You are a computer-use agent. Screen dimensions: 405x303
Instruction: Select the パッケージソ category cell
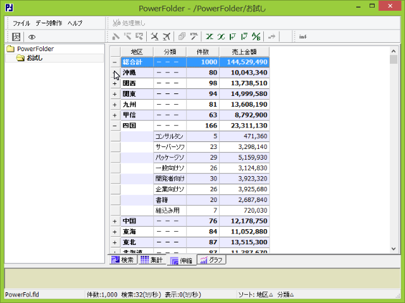click(170, 157)
